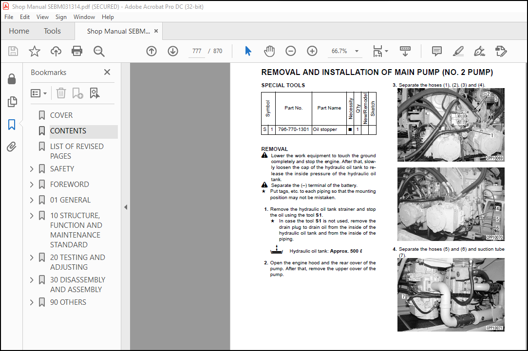The height and width of the screenshot is (351, 528).
Task: Open the File menu
Action: click(x=9, y=17)
